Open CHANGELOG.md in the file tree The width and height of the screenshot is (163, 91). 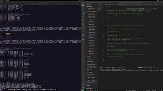[92, 68]
